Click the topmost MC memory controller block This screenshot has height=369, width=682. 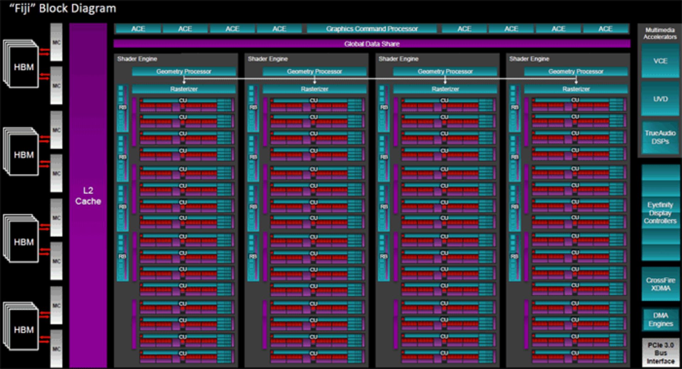coord(56,42)
